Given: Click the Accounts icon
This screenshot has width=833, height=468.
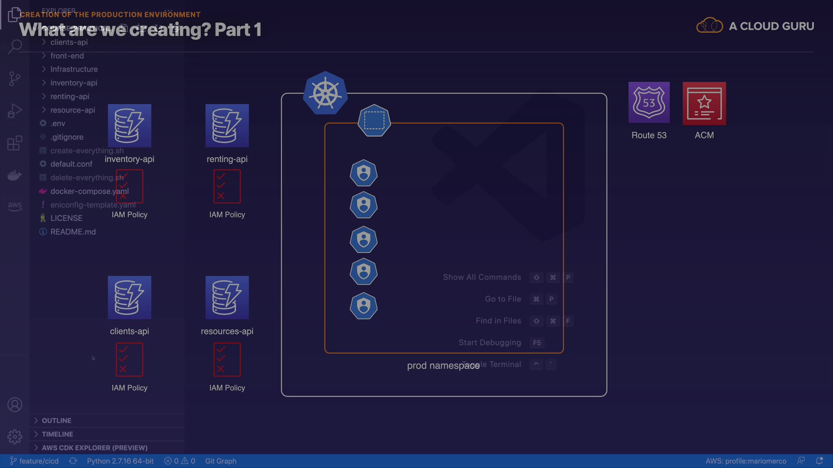Looking at the screenshot, I should pos(15,405).
